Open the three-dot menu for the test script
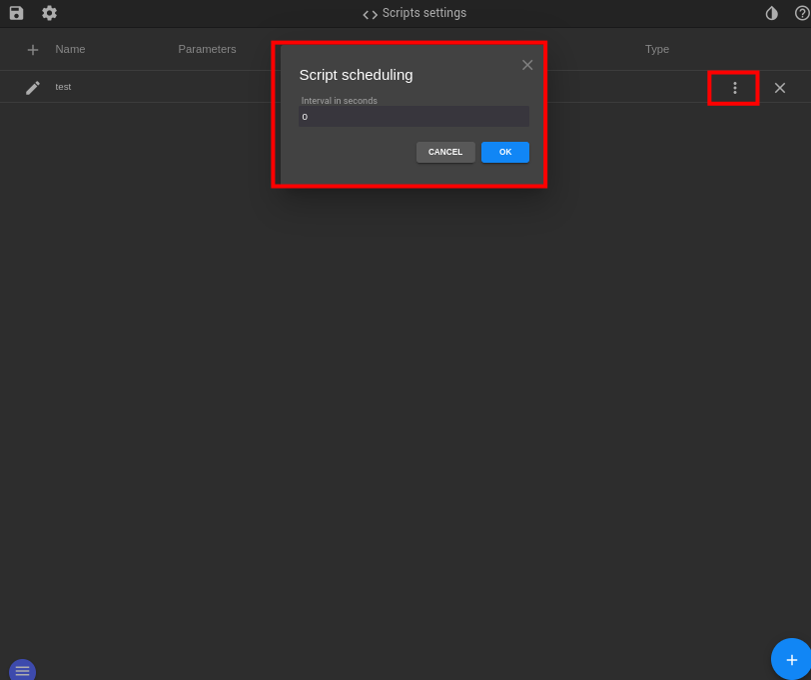This screenshot has height=680, width=811. pos(734,87)
